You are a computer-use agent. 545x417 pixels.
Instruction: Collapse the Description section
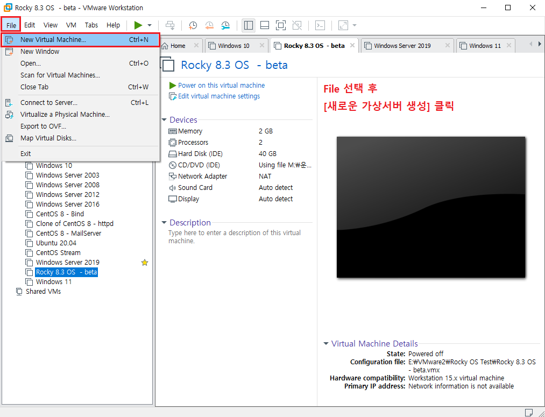coord(164,223)
